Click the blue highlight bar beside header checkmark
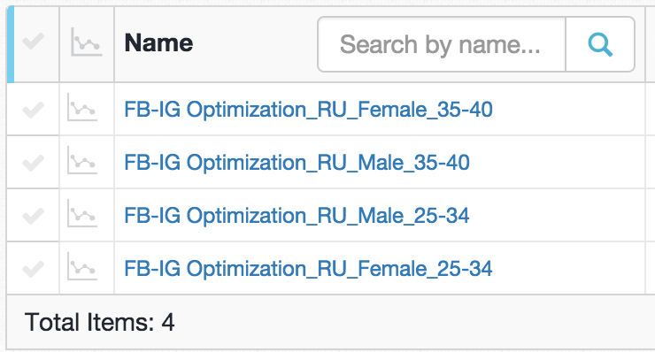This screenshot has width=655, height=352. [x=11, y=44]
